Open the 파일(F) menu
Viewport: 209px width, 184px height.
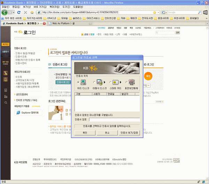6,7
